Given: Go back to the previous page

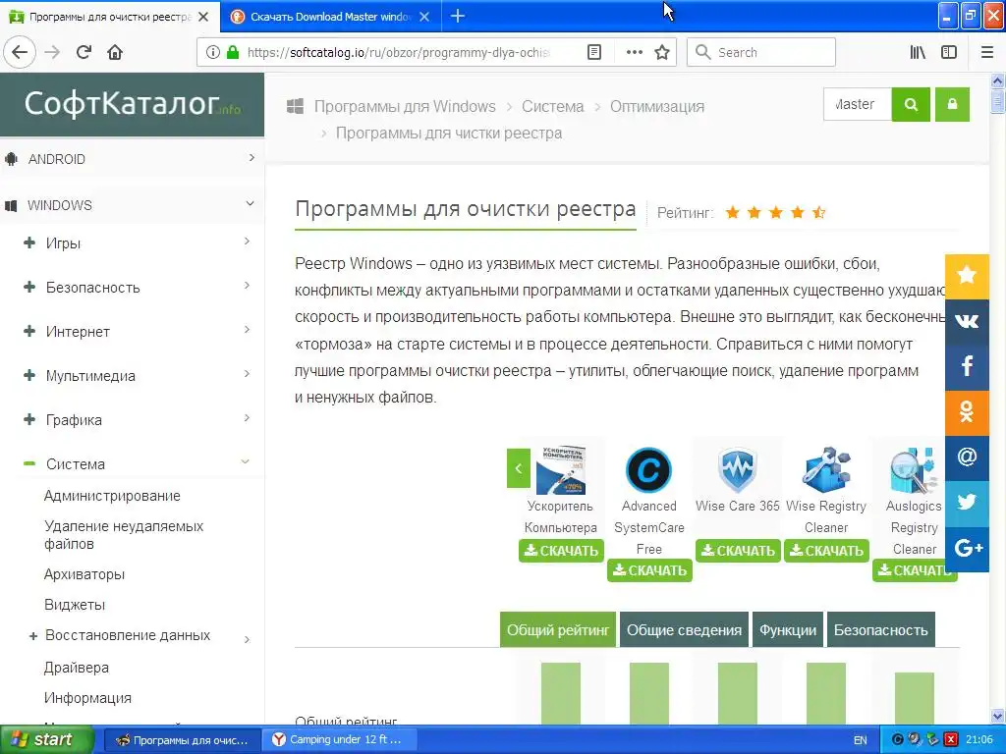Looking at the screenshot, I should pos(20,52).
